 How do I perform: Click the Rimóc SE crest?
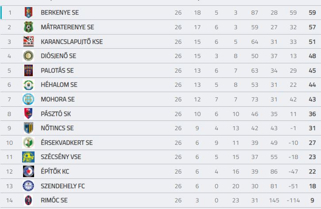28,200
